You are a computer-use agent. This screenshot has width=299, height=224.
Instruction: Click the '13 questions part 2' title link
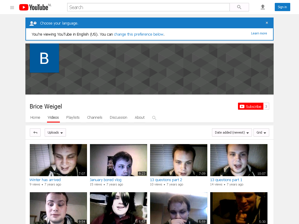pyautogui.click(x=166, y=180)
